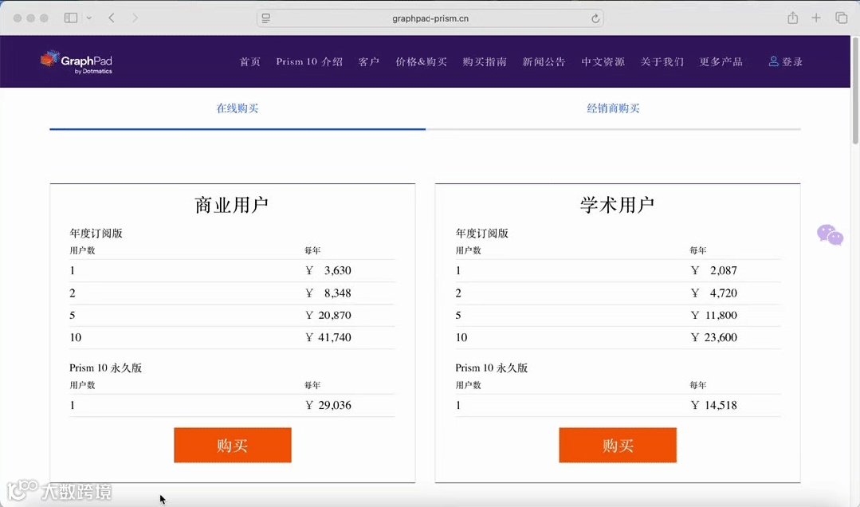Open the 中文资源 navigation item

coord(603,61)
